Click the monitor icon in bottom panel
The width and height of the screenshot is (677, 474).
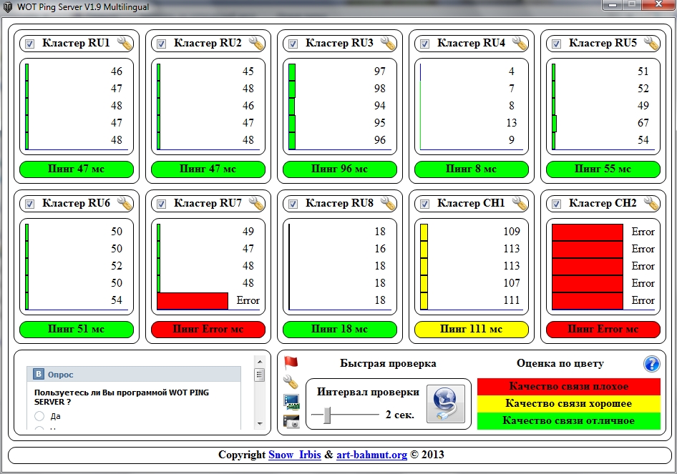(291, 401)
